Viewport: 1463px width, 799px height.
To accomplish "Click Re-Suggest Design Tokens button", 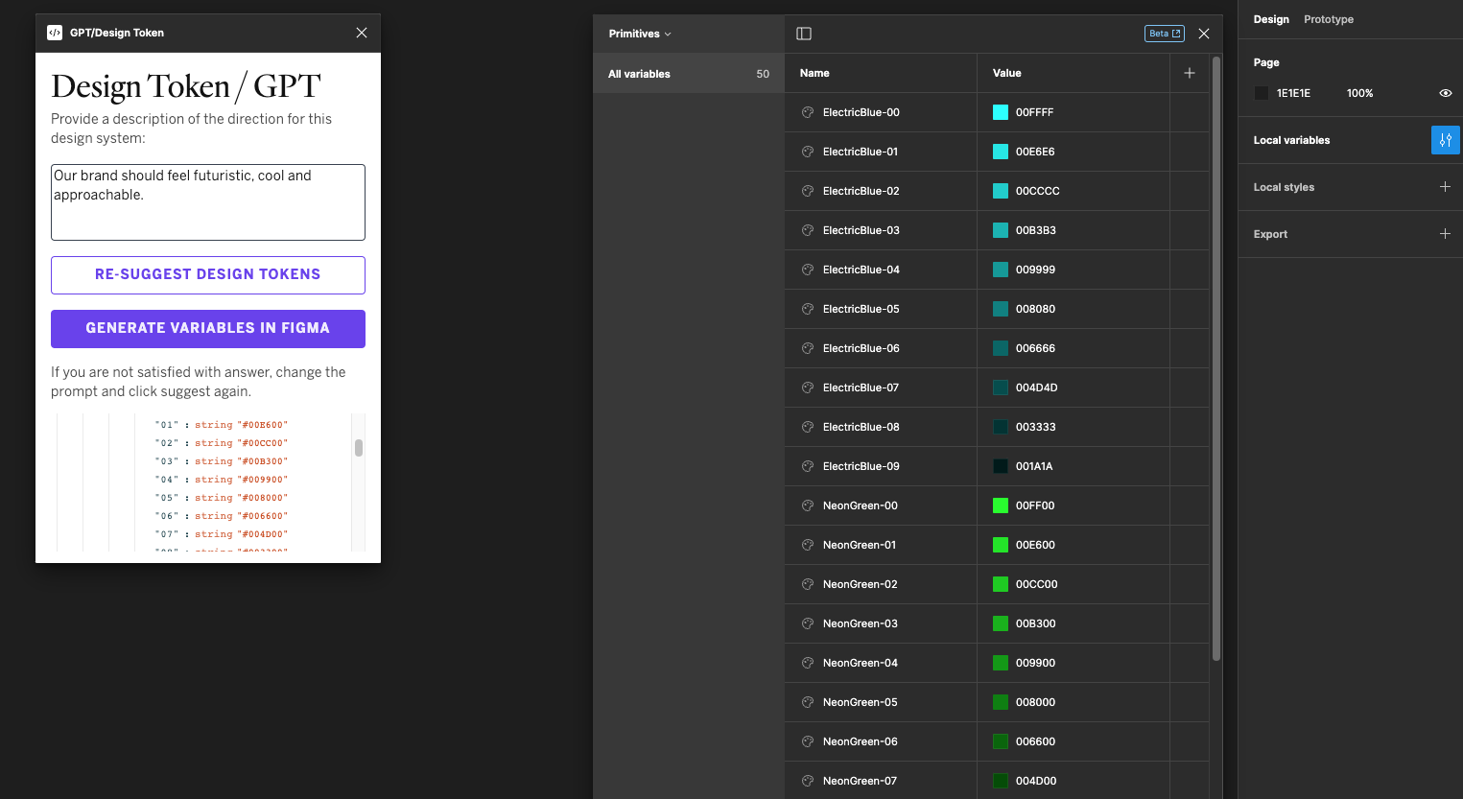I will click(208, 275).
